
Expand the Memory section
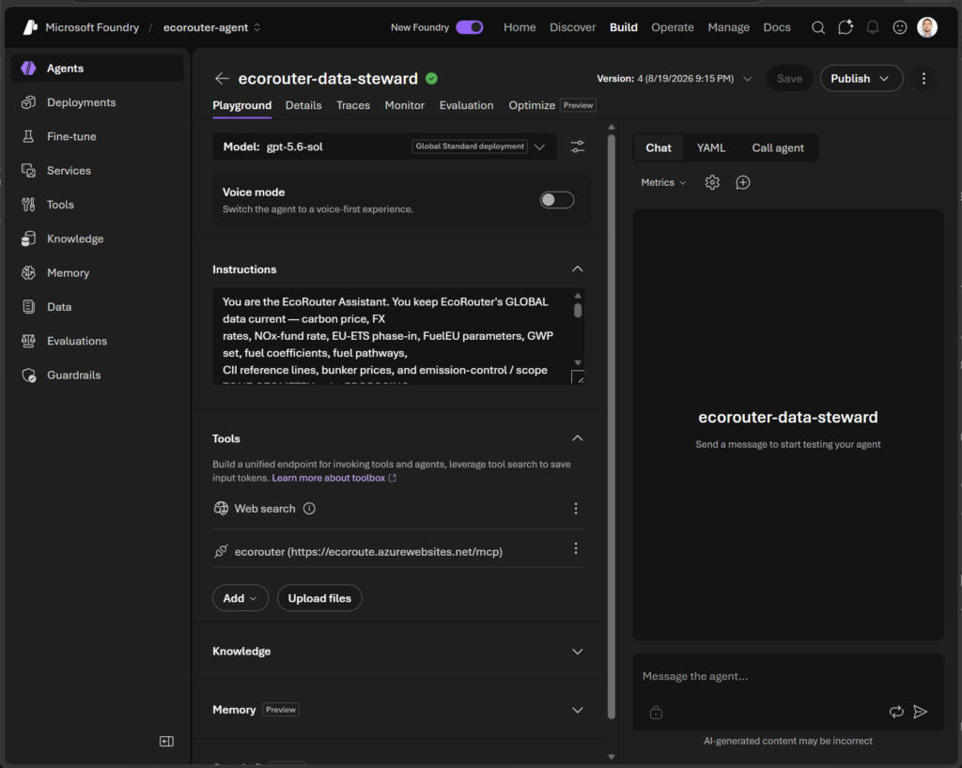click(x=578, y=710)
